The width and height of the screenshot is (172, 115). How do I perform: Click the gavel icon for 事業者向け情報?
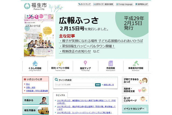[136, 63]
